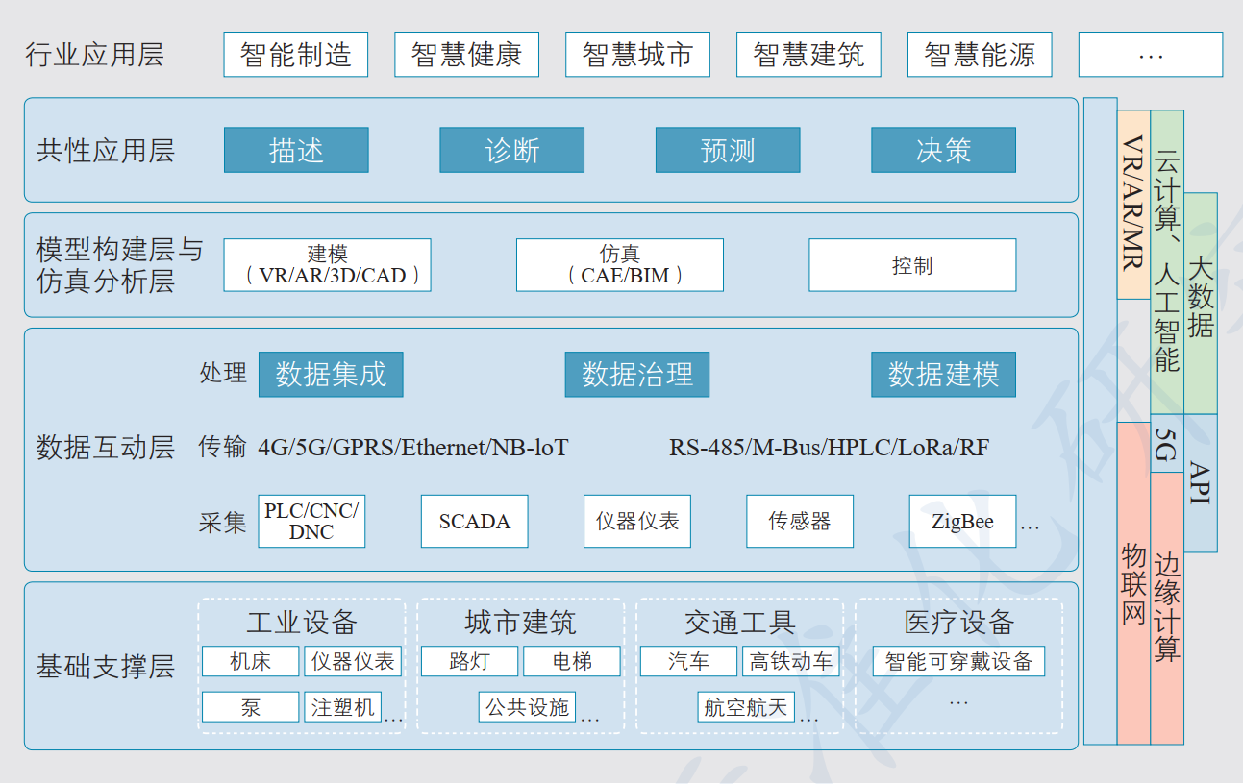1243x784 pixels.
Task: Click the 4G/5G/GPRS/Ethernet/NB-IoT text
Action: (x=413, y=448)
